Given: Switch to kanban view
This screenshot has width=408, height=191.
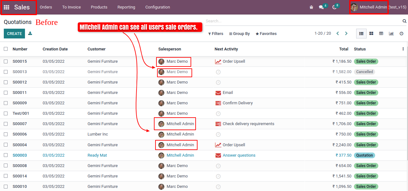Looking at the screenshot, I should coord(371,33).
